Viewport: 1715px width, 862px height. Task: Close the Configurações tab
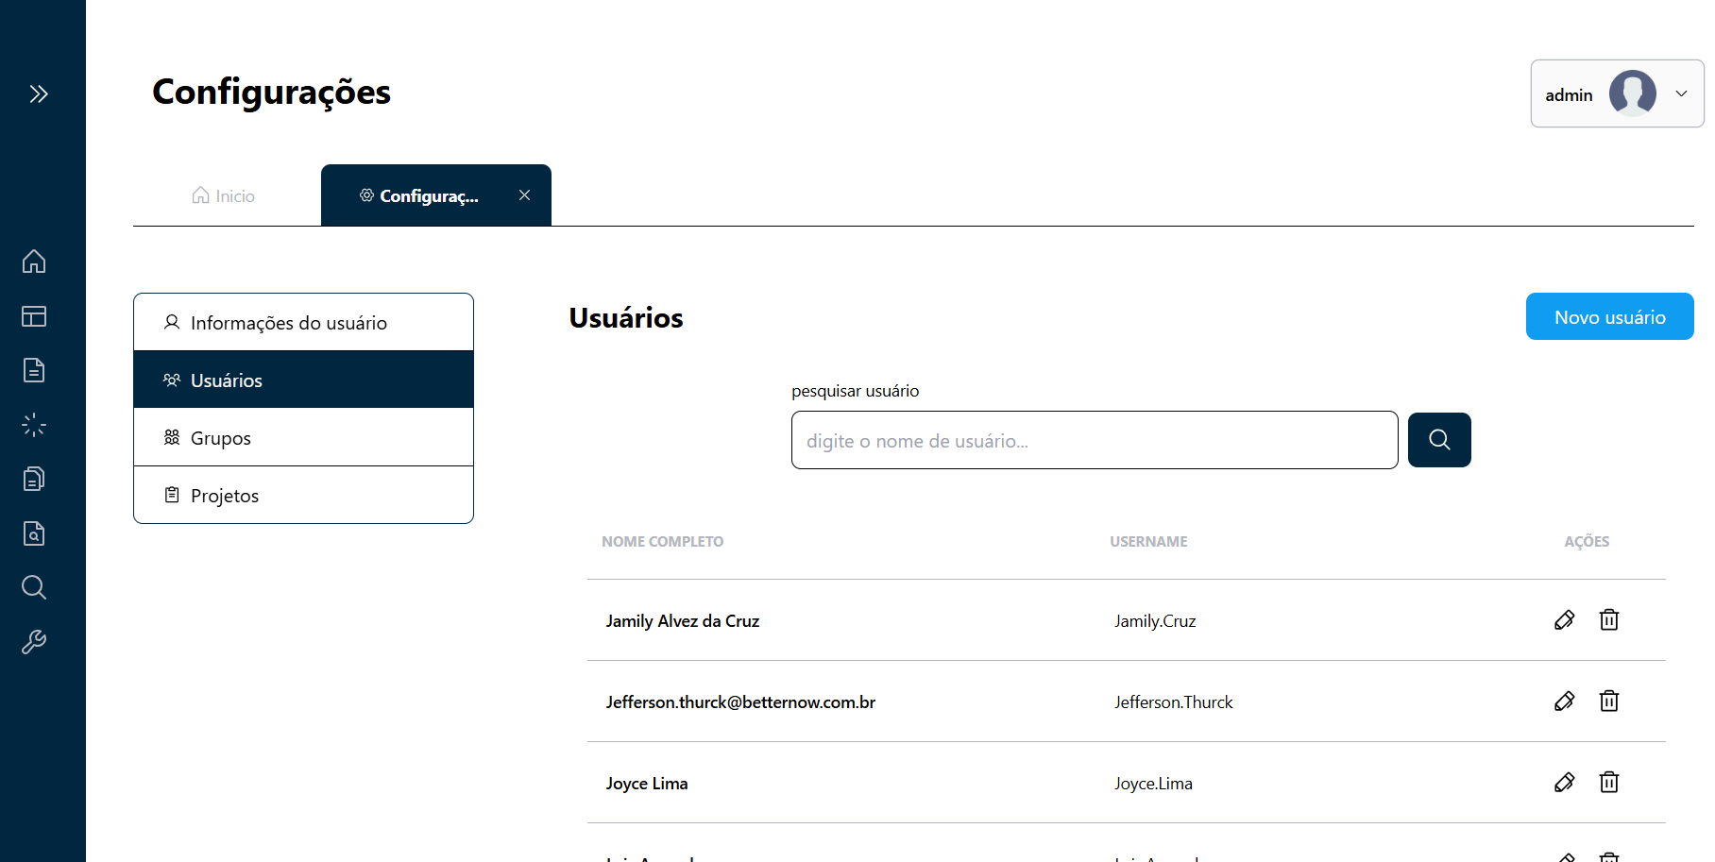point(524,195)
